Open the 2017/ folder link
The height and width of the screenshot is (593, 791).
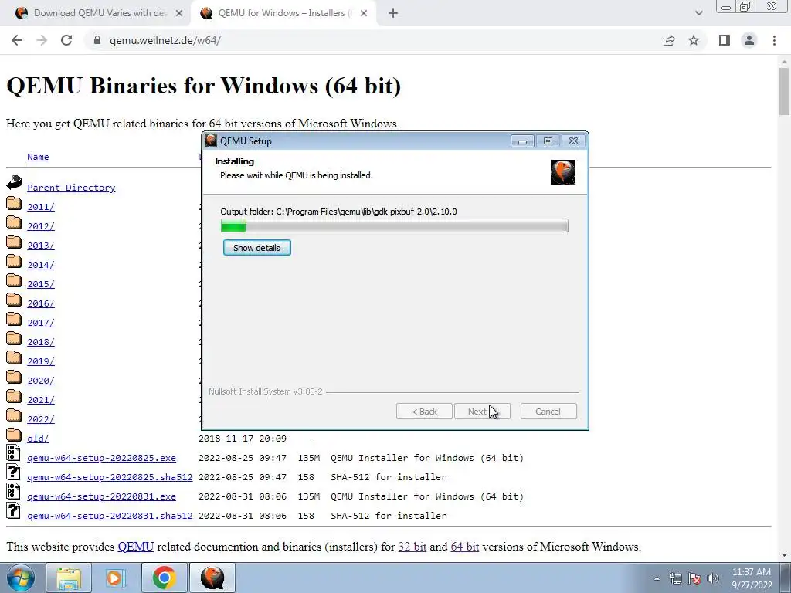tap(41, 323)
